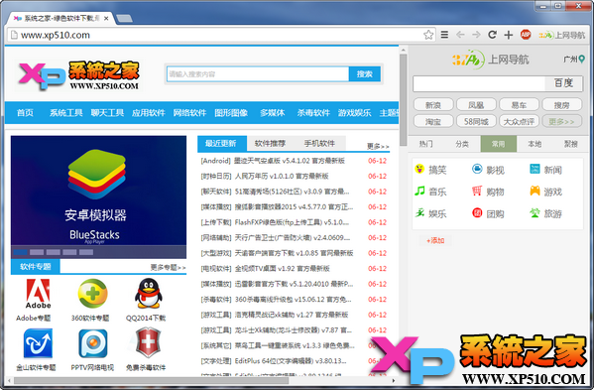Open the 易车 quick link button
594x390 pixels.
(519, 104)
